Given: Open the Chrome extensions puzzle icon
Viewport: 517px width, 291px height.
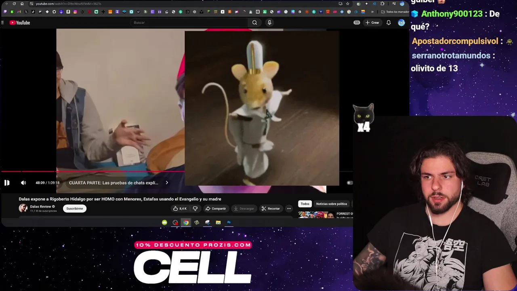Looking at the screenshot, I should click(x=382, y=4).
